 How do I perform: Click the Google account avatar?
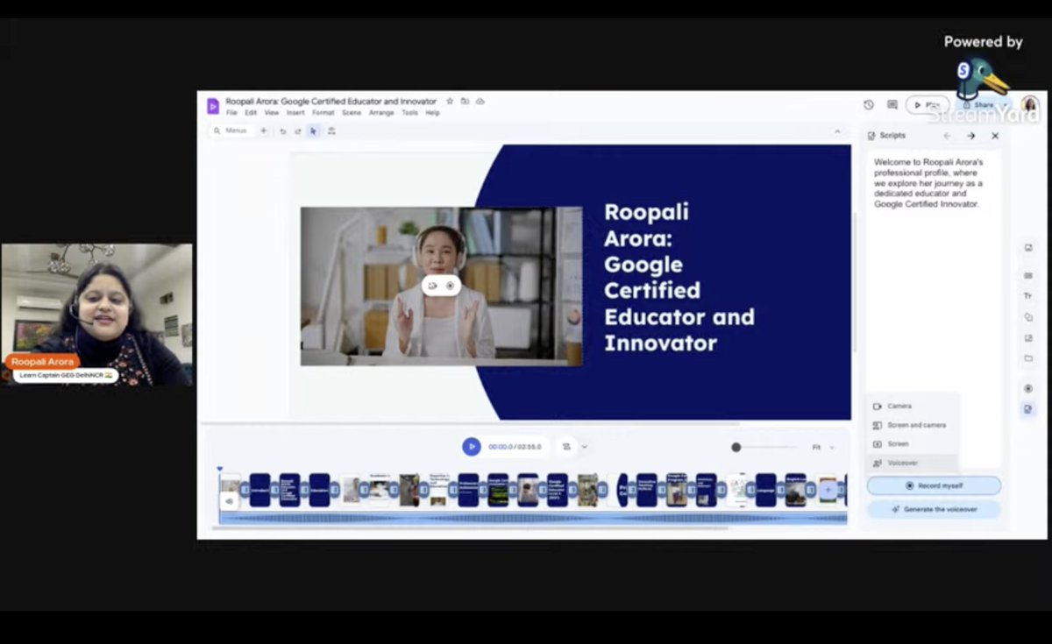[x=1030, y=105]
